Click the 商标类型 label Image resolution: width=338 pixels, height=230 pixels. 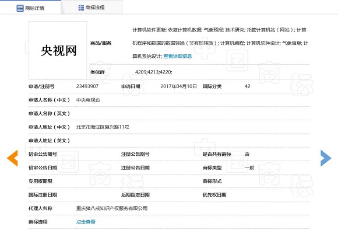(x=212, y=168)
